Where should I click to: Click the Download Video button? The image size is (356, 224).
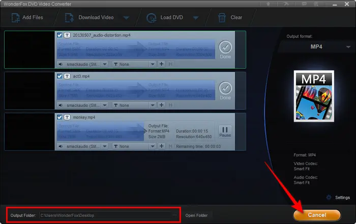90,17
